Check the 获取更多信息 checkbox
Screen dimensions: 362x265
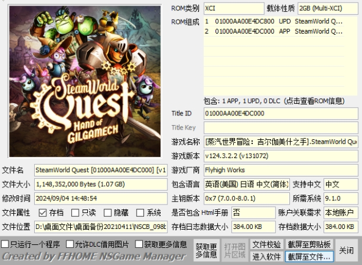pos(139,244)
